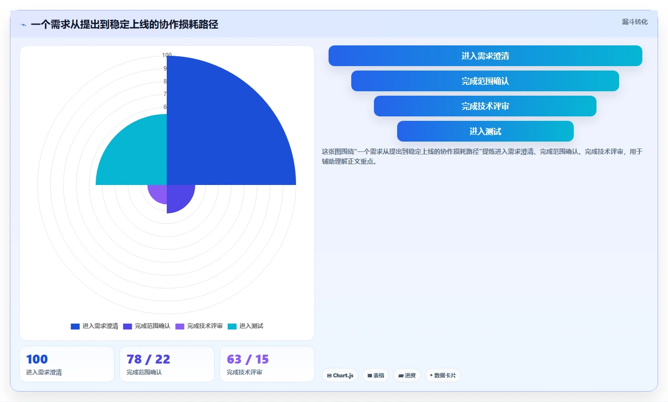Open the 100 进入需求澄清 data card

pos(67,364)
